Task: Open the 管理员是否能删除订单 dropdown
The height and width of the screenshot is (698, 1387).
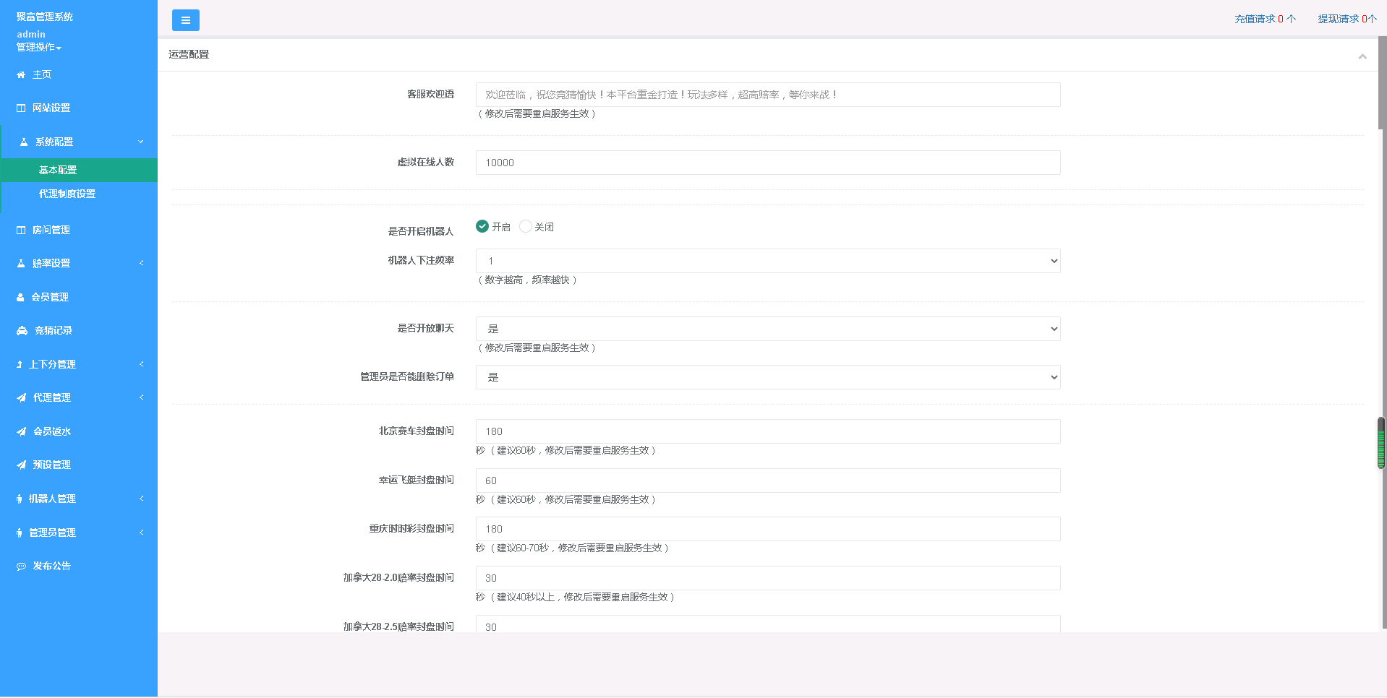Action: tap(767, 377)
